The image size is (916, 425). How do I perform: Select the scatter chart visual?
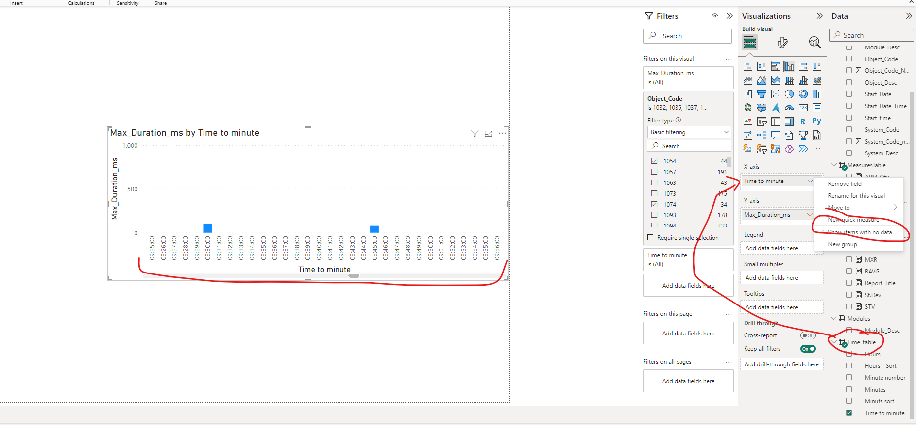[776, 94]
